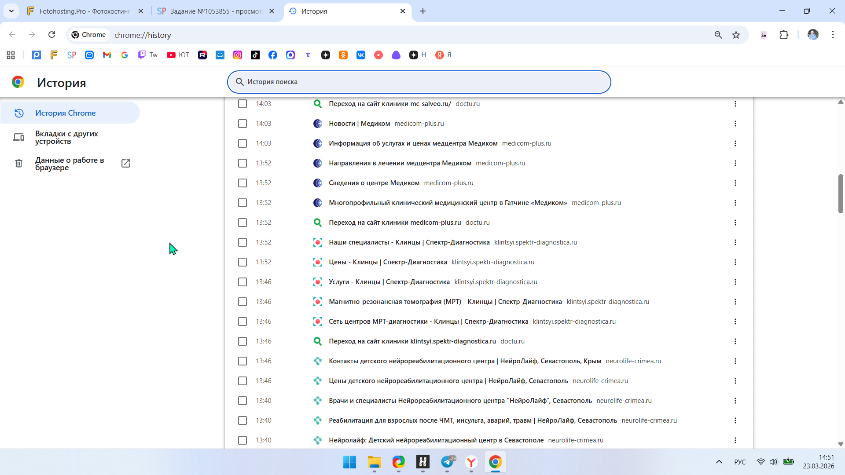Tick checkbox for Услуги - Клинцы entry

pos(242,282)
